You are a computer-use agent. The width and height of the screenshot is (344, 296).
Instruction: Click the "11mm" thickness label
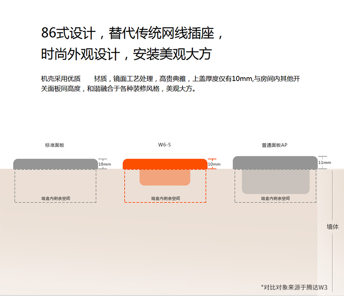click(x=325, y=163)
